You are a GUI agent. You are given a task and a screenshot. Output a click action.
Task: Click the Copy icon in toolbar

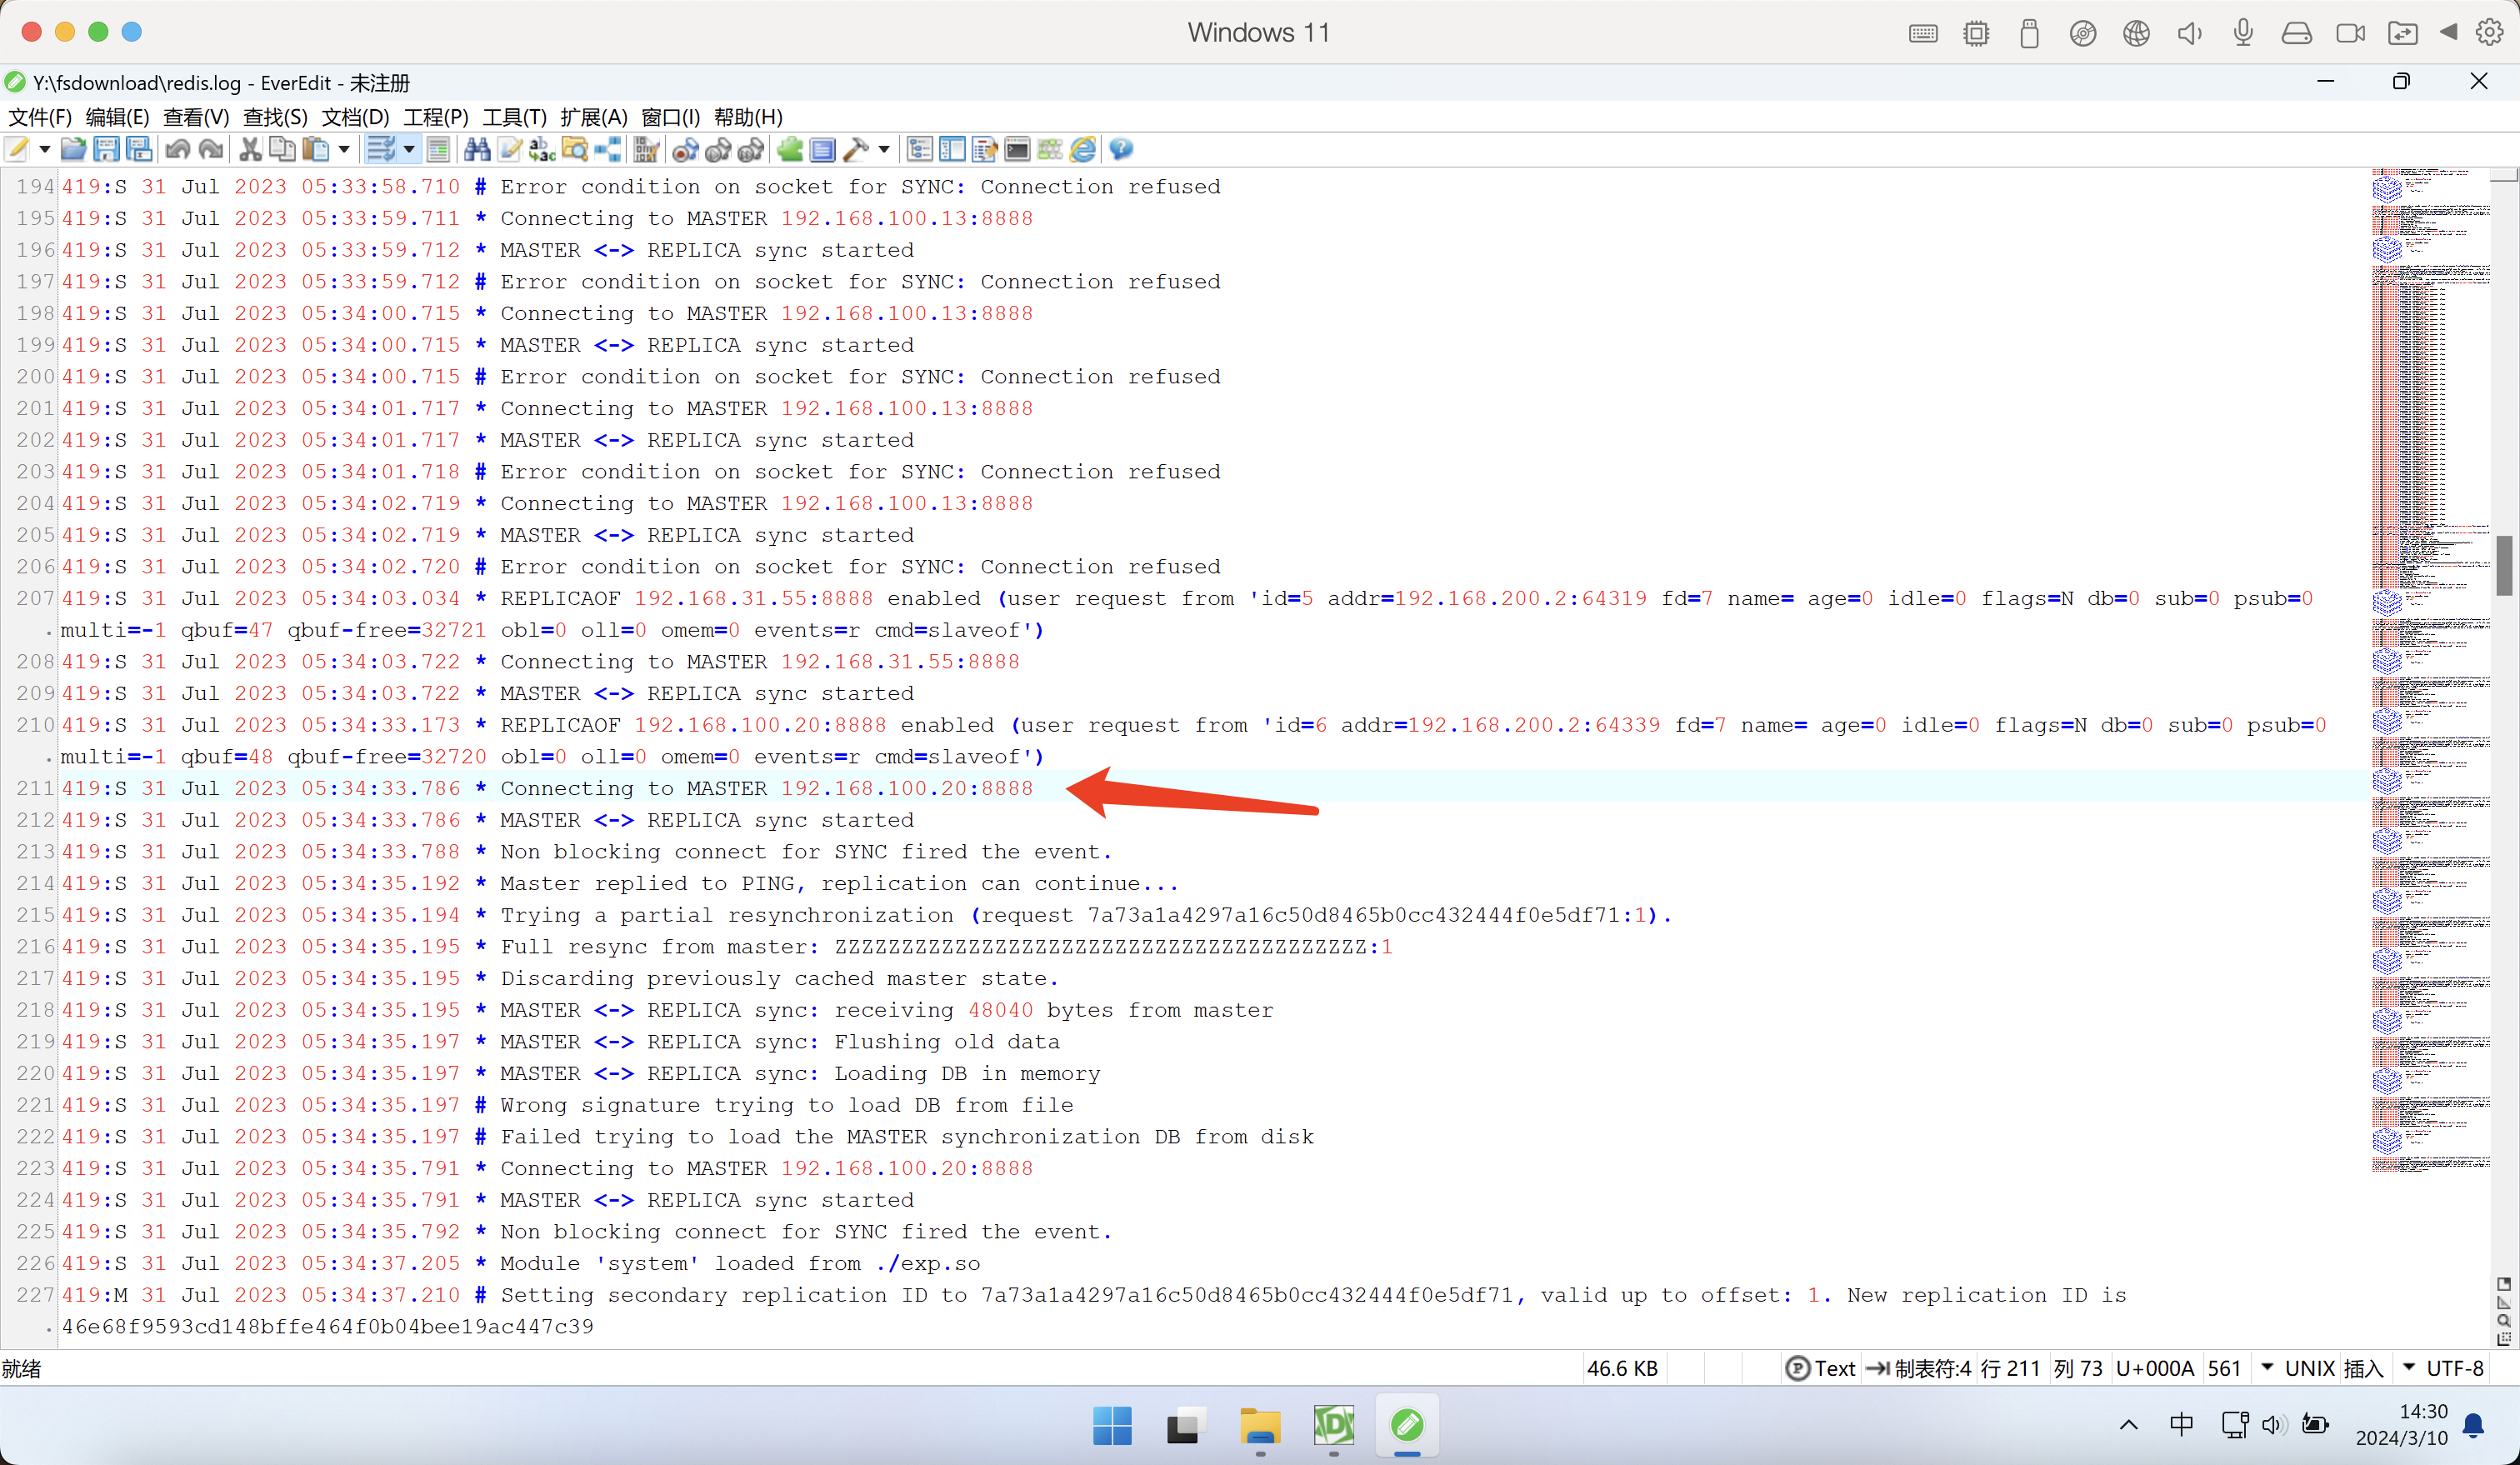(283, 150)
